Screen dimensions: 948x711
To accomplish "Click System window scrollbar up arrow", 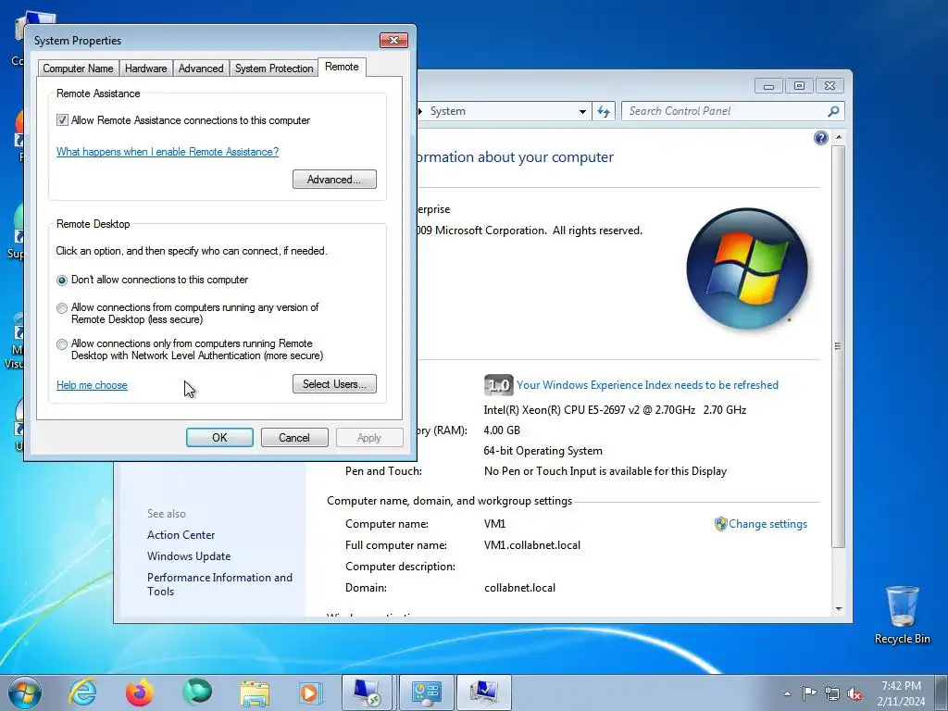I will tap(839, 138).
